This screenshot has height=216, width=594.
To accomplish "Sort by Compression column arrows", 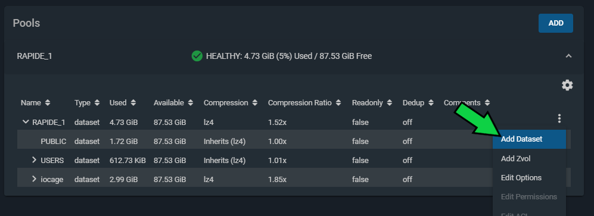I will (255, 102).
